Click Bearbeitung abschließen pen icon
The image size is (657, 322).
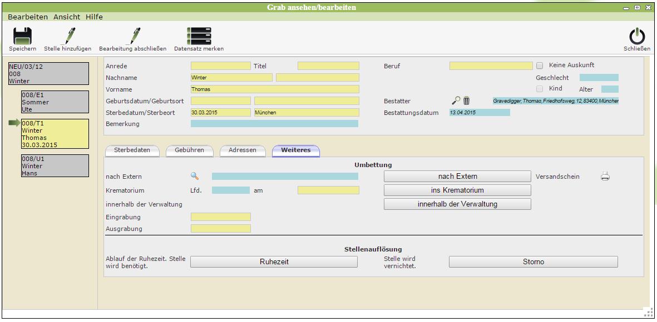[x=132, y=36]
